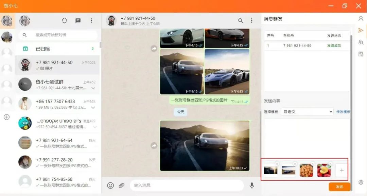367x196 pixels.
Task: Remove the orange fruits attachment
Action: 313,164
